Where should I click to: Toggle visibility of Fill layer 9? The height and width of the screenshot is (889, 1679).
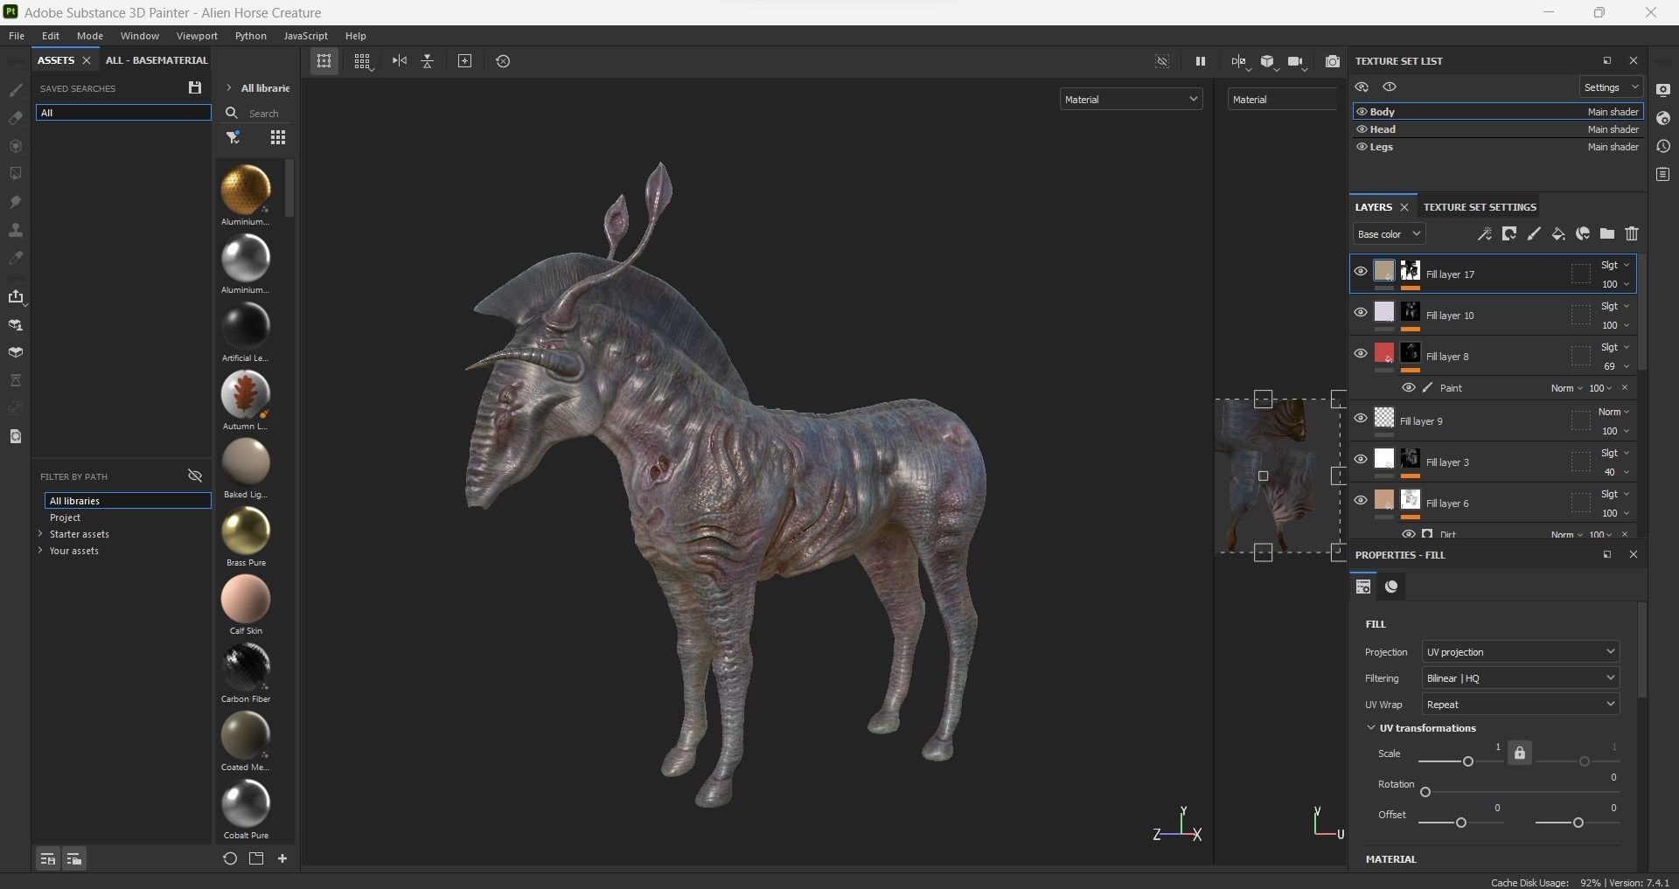(1361, 419)
